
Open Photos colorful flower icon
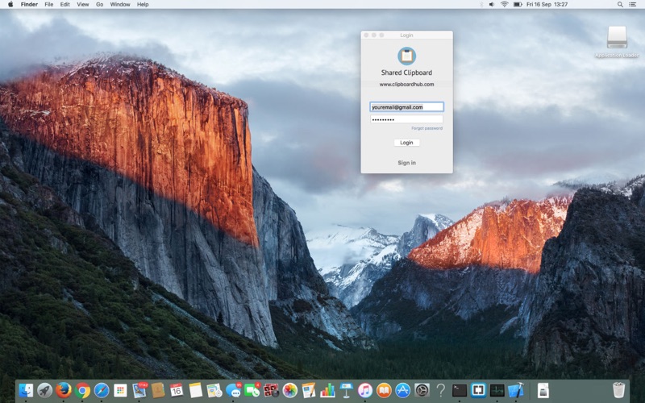290,390
